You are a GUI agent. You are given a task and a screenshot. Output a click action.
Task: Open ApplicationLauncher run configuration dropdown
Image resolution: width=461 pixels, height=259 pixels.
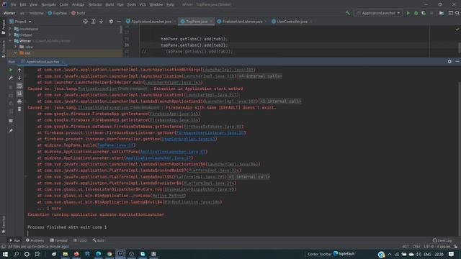378,13
